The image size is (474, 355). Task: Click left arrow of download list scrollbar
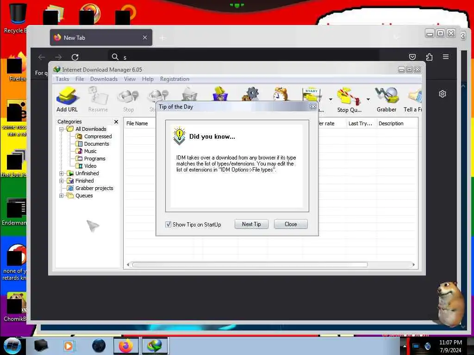(128, 265)
